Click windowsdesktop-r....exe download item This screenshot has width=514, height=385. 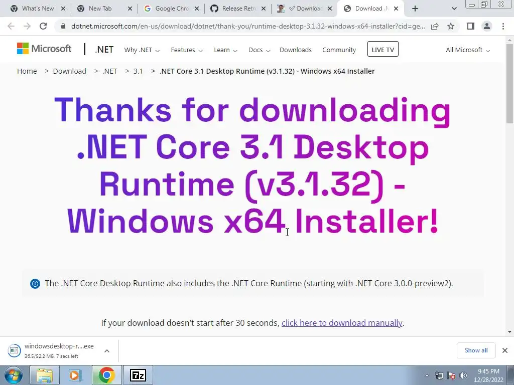tap(59, 350)
